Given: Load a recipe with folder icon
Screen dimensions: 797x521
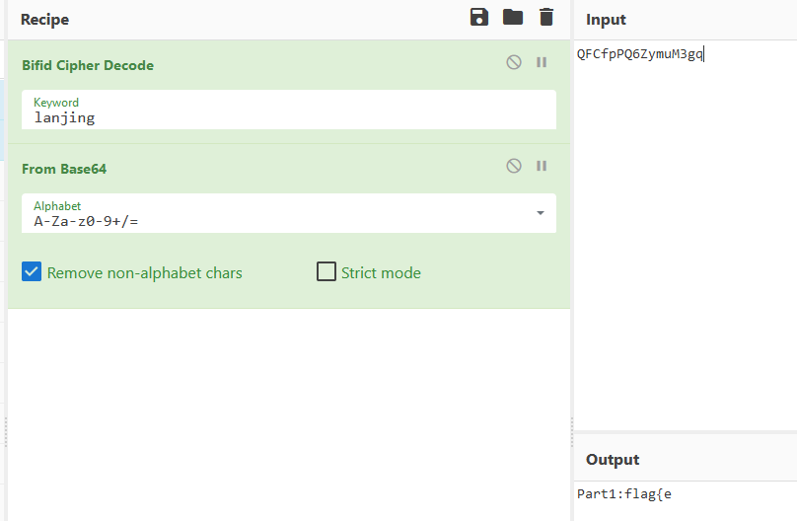Looking at the screenshot, I should pos(512,17).
